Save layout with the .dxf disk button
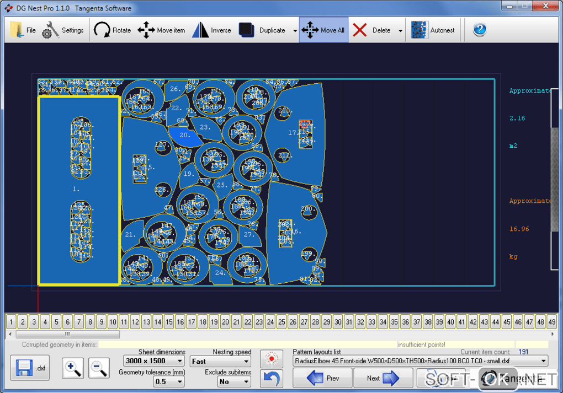The image size is (563, 393). point(30,368)
